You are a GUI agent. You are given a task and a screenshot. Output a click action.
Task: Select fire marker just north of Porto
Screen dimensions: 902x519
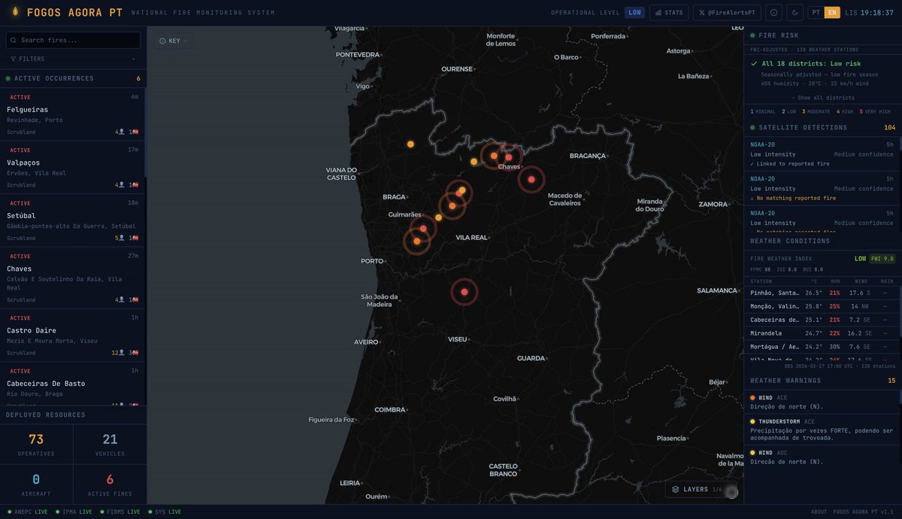(416, 241)
